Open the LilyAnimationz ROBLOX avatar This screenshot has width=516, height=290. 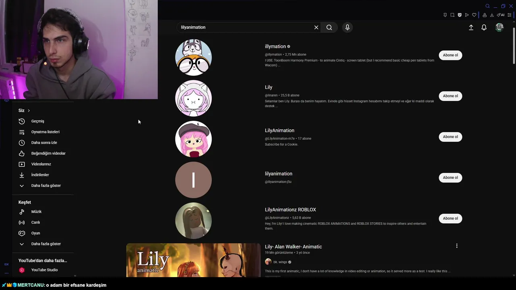click(x=193, y=221)
